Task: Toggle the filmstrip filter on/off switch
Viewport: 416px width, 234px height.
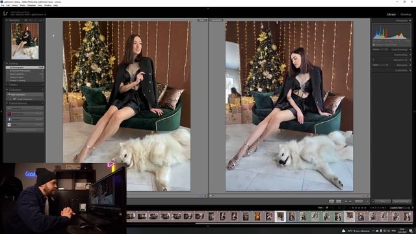Action: [412, 208]
